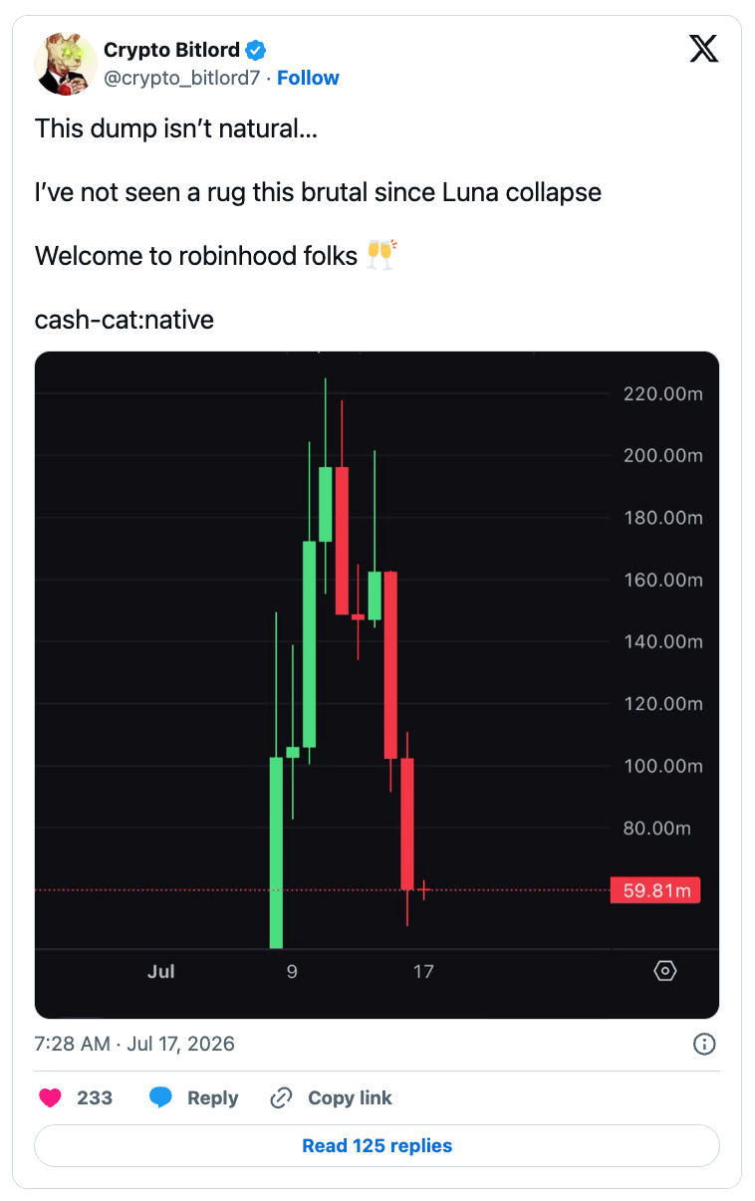Open the @crypto_bitlord7 handle
This screenshot has width=755, height=1201.
click(181, 78)
